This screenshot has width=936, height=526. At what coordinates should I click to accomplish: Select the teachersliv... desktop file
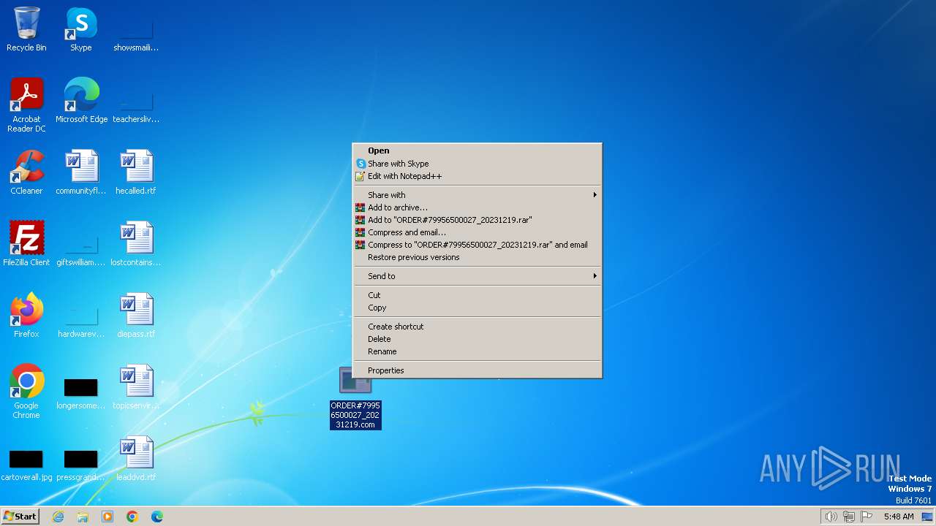[x=136, y=105]
